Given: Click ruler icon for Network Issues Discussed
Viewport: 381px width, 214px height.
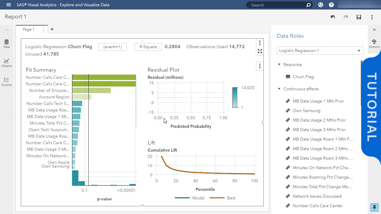Looking at the screenshot, I should coord(288,196).
